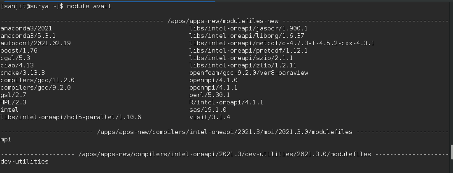
Task: Click the visit/3.1.4 module entry
Action: [210, 117]
